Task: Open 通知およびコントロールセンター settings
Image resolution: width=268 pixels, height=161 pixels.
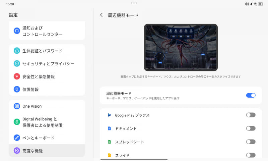Action: [47, 31]
